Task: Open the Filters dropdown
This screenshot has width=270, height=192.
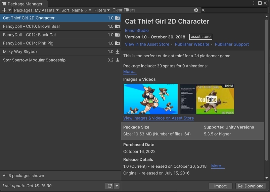Action: [x=102, y=10]
